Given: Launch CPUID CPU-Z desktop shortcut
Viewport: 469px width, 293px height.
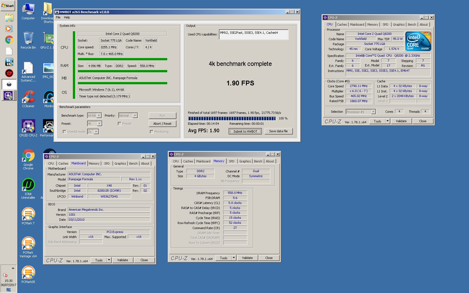Looking at the screenshot, I should [28, 128].
